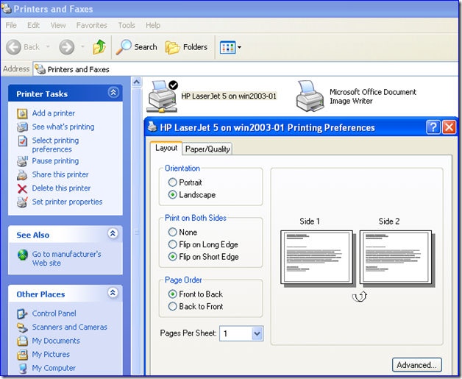The width and height of the screenshot is (462, 379).
Task: Click the Printers and Faxes address field
Action: (245, 69)
